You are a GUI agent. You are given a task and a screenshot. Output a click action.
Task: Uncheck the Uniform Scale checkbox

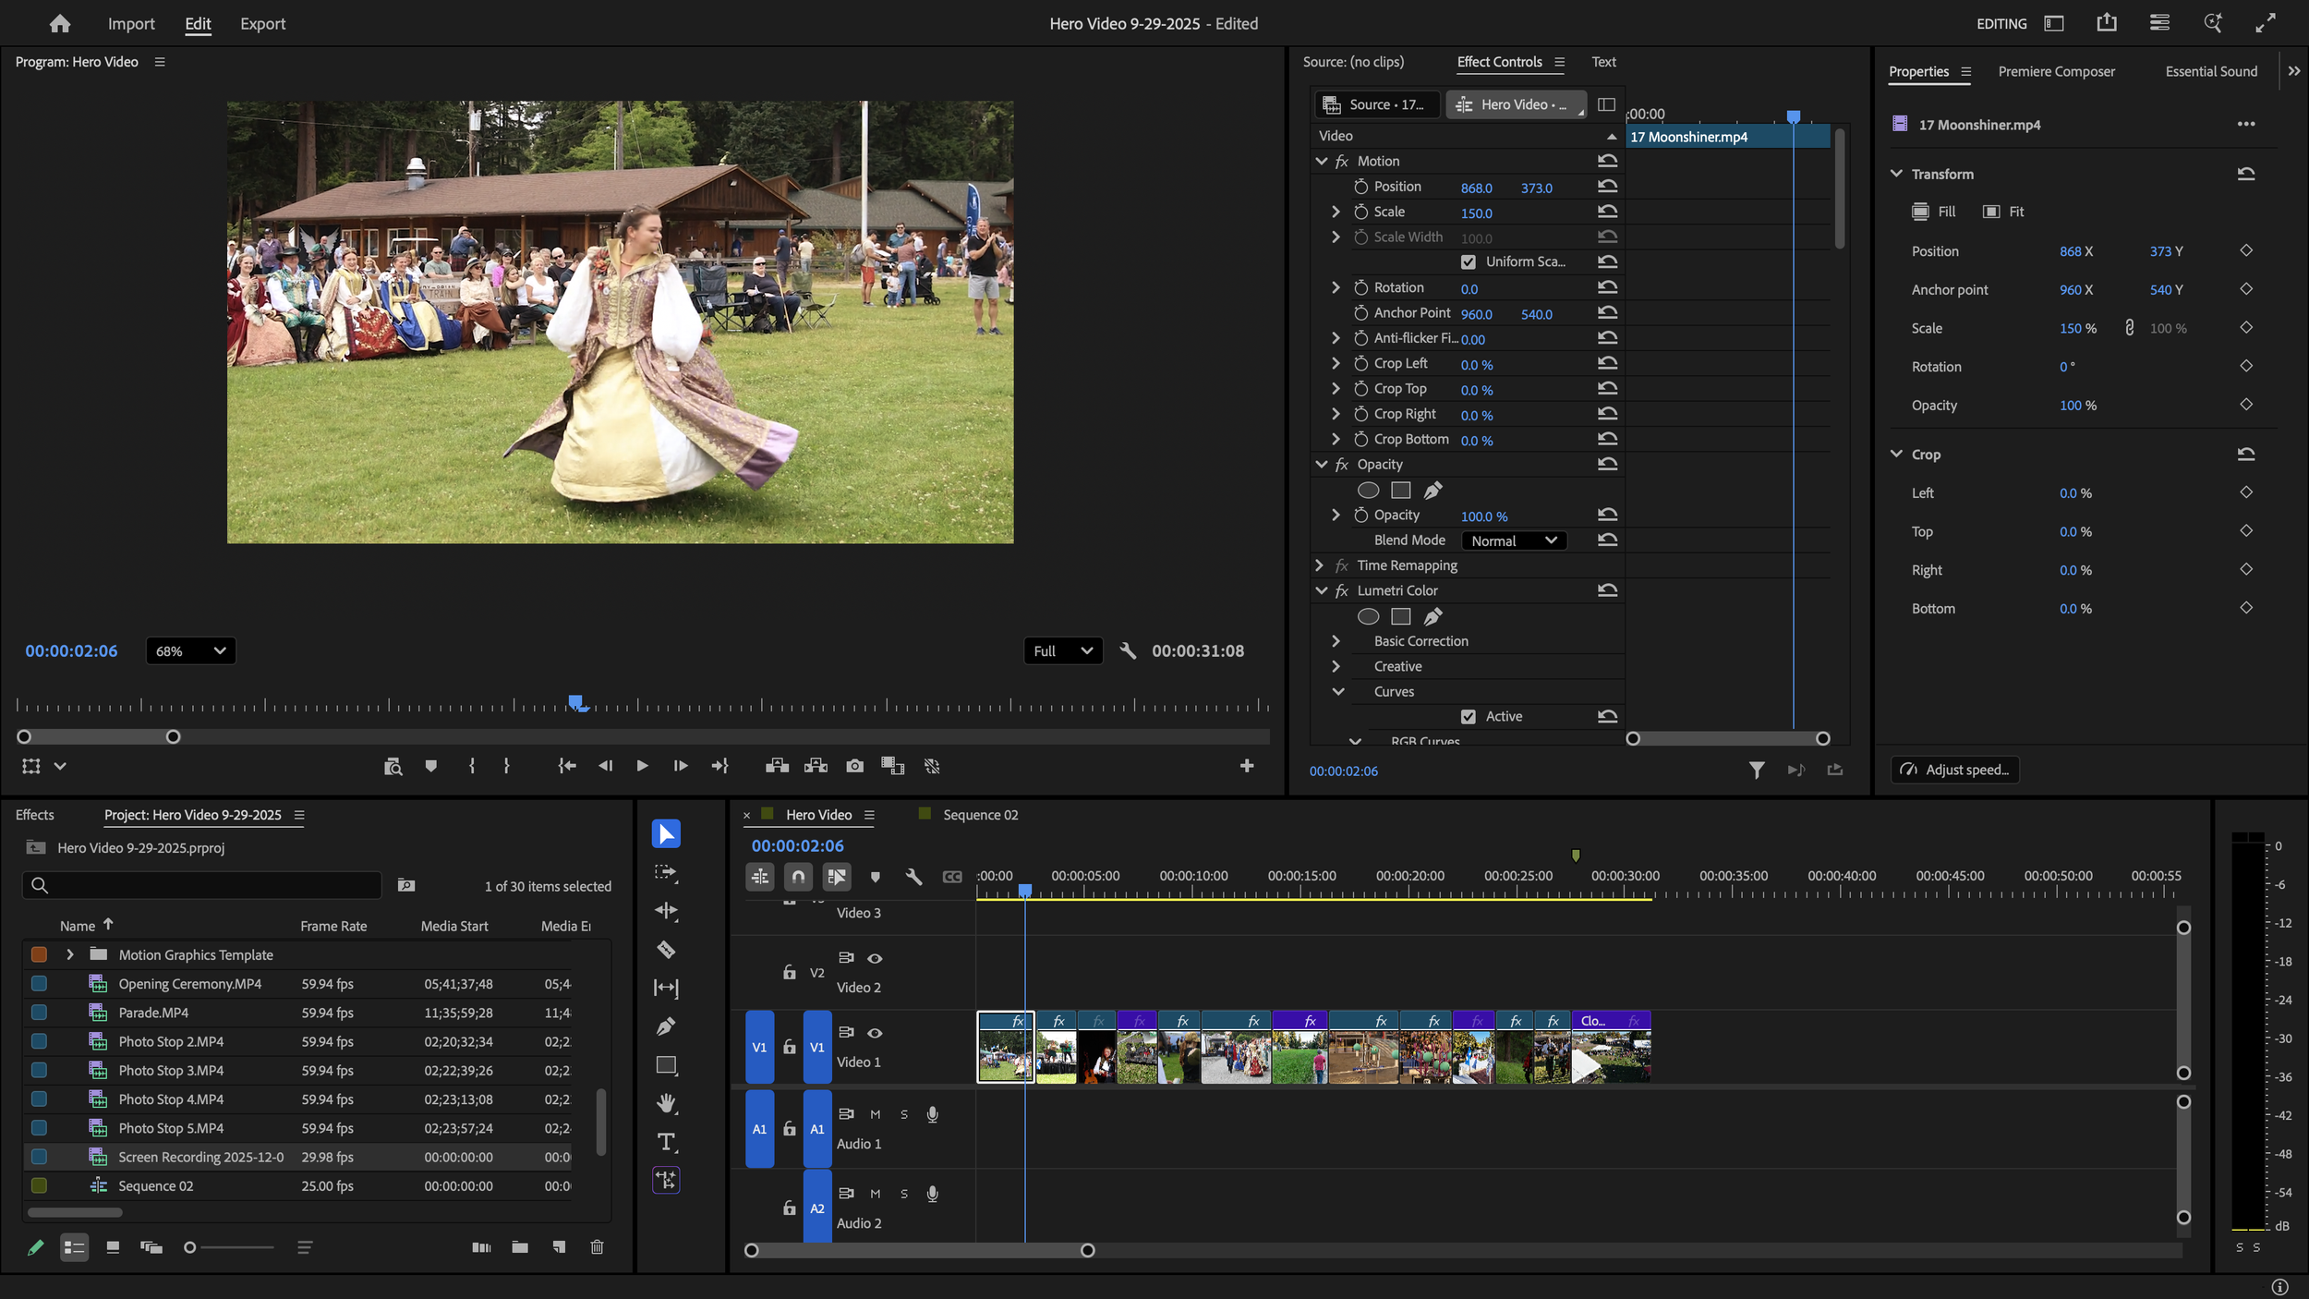coord(1468,262)
